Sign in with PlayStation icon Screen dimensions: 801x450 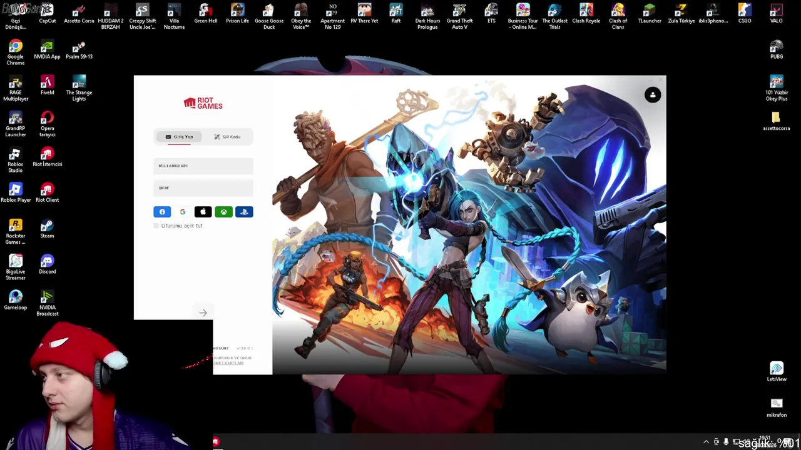coord(244,212)
